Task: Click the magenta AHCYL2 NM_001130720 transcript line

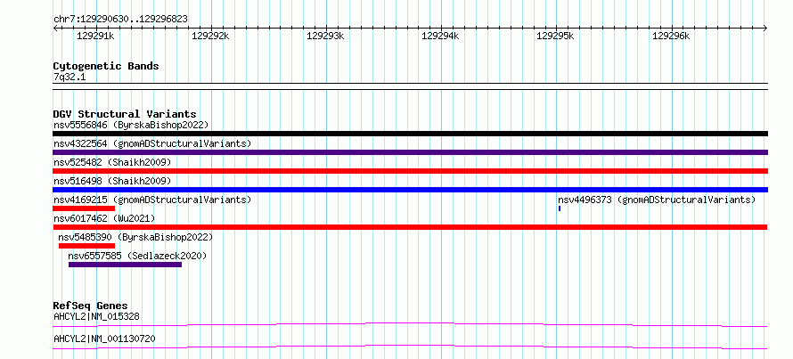Action: pyautogui.click(x=410, y=347)
